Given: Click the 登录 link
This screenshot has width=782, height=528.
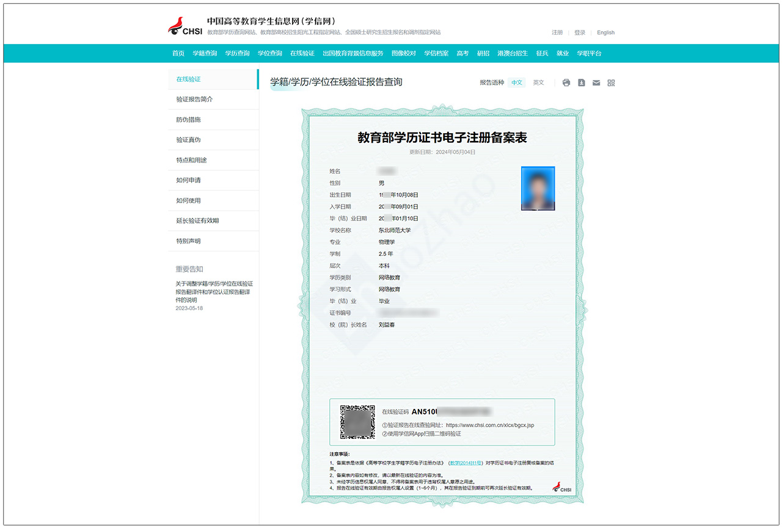Looking at the screenshot, I should pyautogui.click(x=579, y=32).
